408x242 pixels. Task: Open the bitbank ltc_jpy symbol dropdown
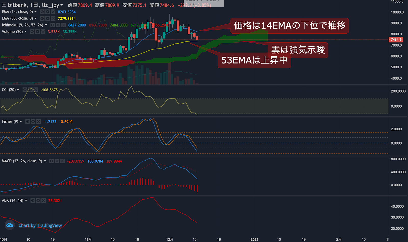point(61,5)
